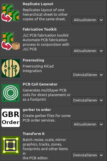Open Freerouting Deinstallieren dropdown chevron

point(101,75)
